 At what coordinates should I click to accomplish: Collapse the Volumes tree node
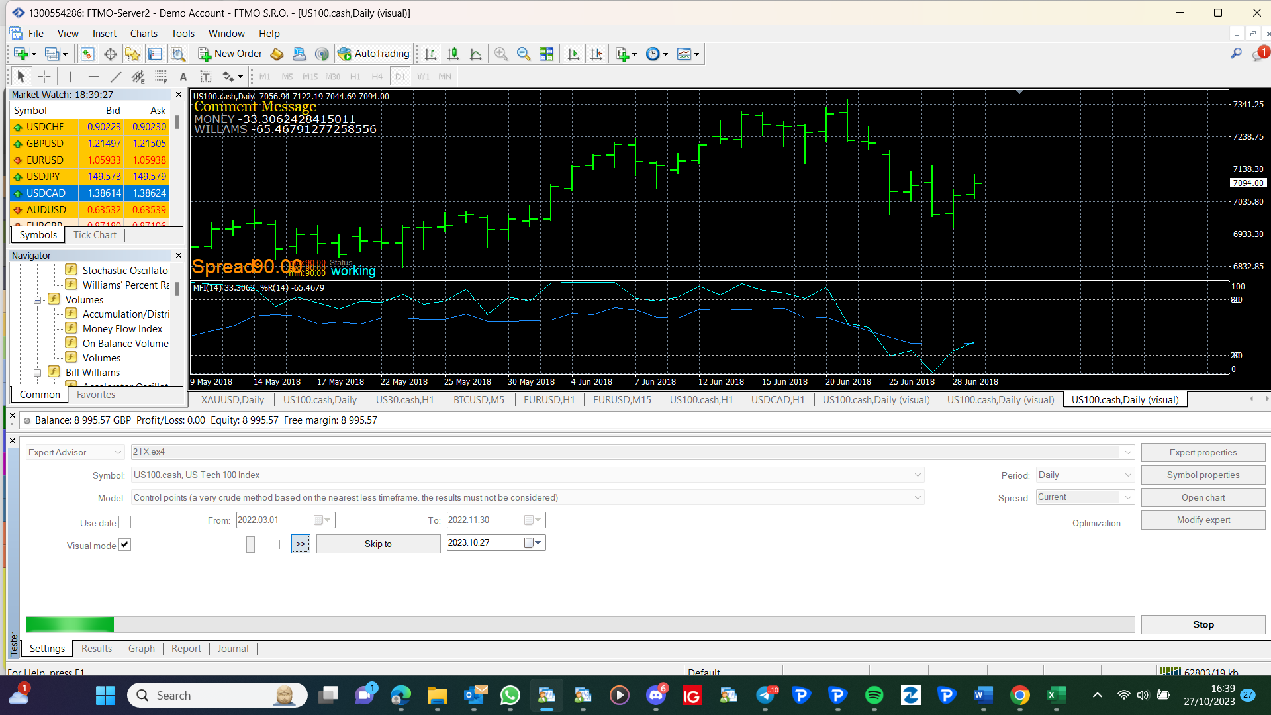point(38,300)
